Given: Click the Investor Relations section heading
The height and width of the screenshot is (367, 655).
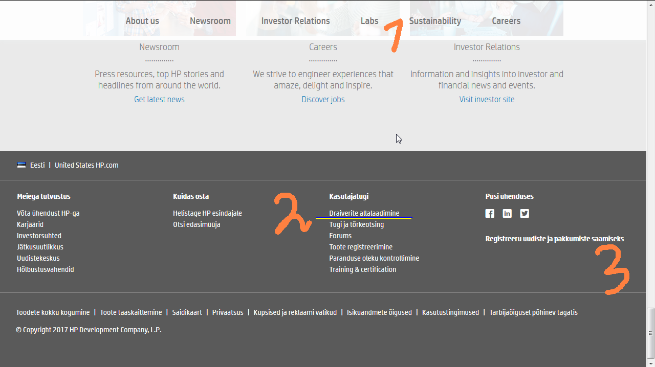Looking at the screenshot, I should pyautogui.click(x=487, y=47).
